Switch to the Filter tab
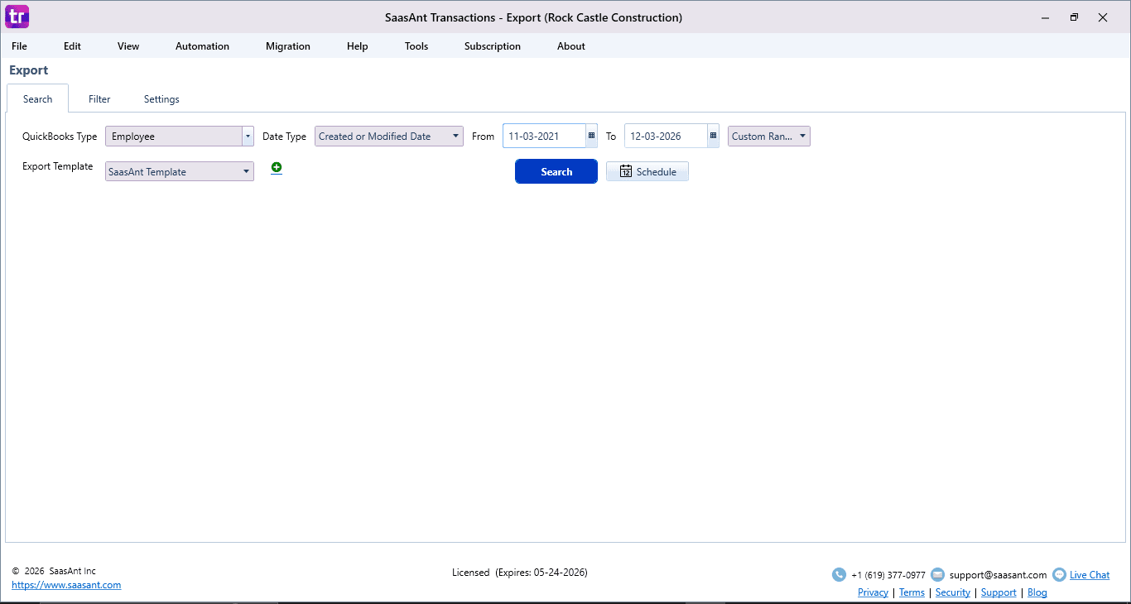The width and height of the screenshot is (1131, 604). pyautogui.click(x=99, y=99)
